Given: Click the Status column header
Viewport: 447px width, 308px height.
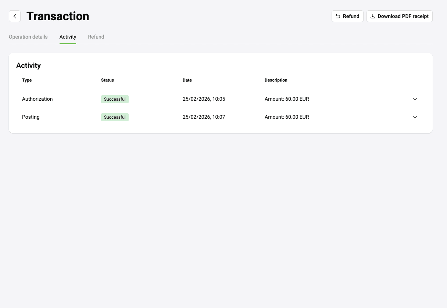Looking at the screenshot, I should pos(107,80).
